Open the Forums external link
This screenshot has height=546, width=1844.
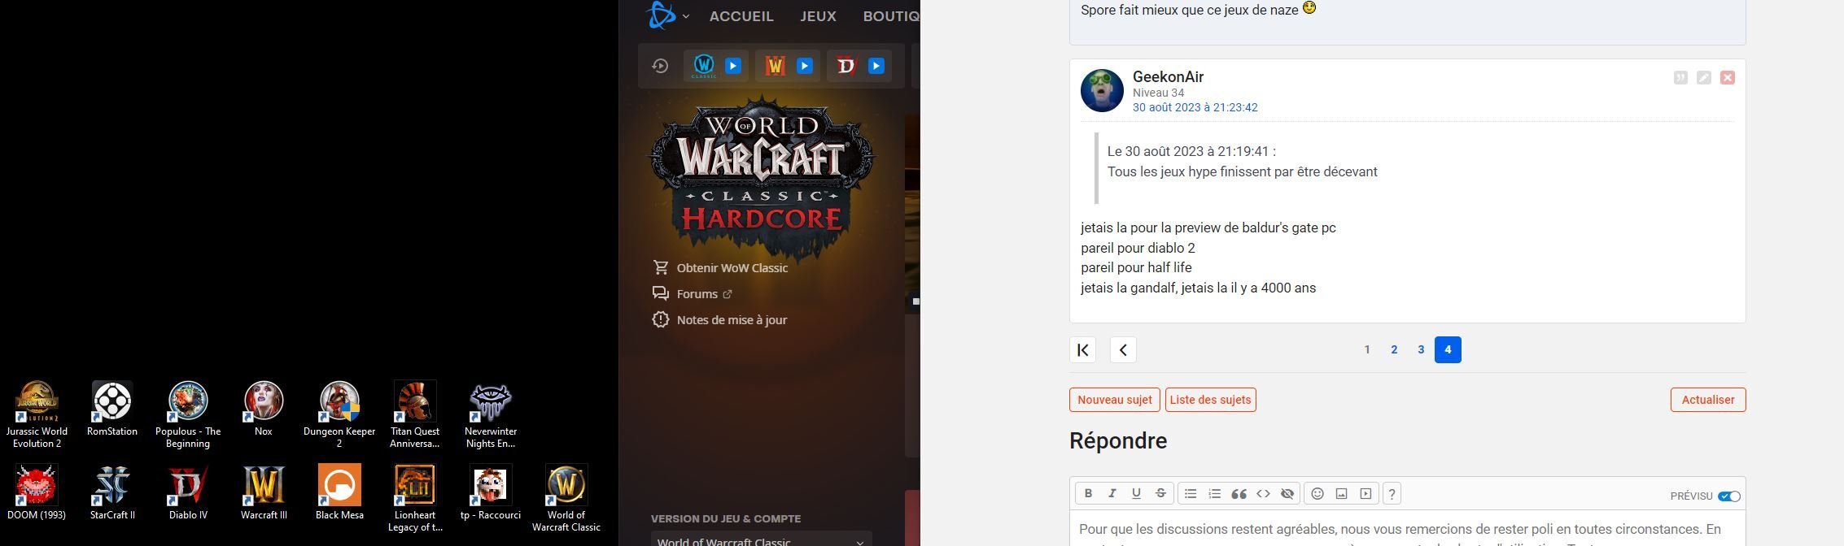pyautogui.click(x=693, y=293)
